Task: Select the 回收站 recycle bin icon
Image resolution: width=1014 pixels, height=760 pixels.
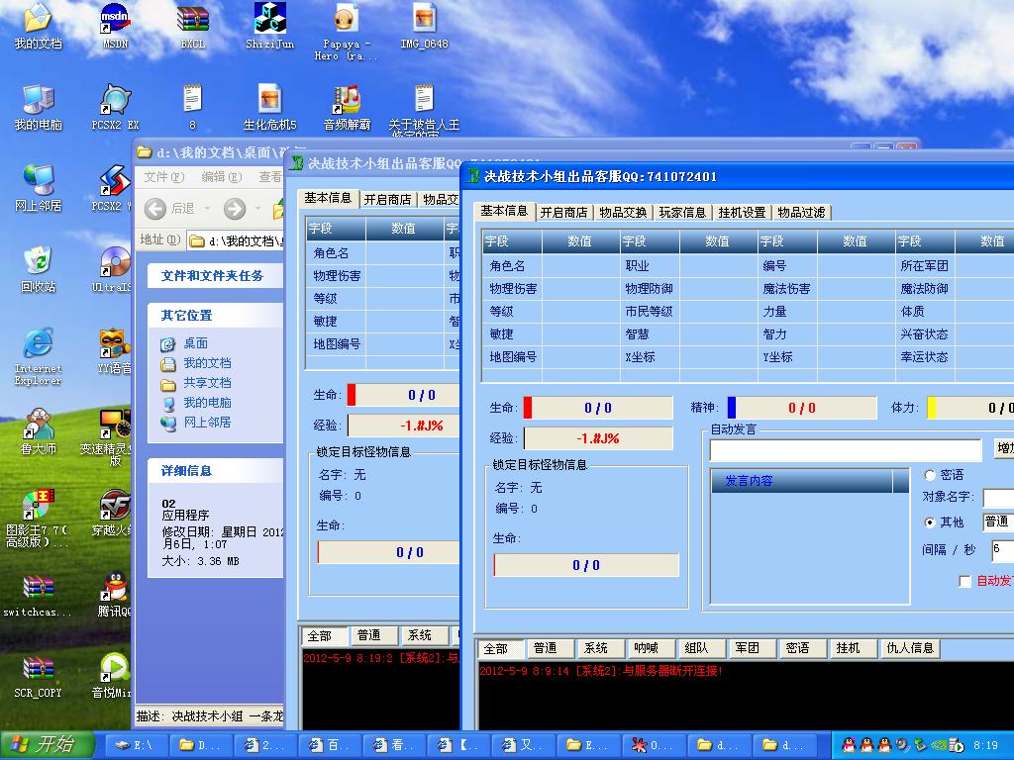Action: point(38,269)
